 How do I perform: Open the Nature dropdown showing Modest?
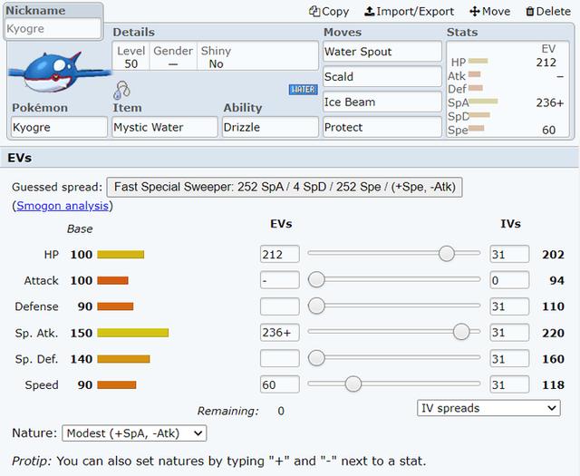pyautogui.click(x=134, y=433)
